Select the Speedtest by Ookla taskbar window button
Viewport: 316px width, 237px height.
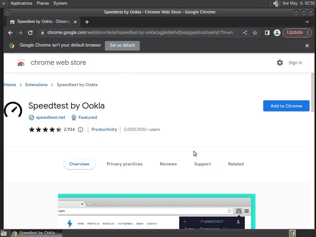(x=37, y=233)
